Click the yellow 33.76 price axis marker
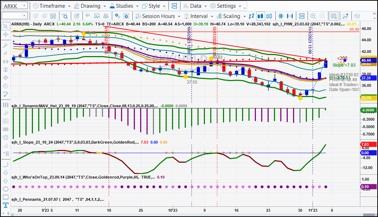The image size is (378, 217). (368, 98)
